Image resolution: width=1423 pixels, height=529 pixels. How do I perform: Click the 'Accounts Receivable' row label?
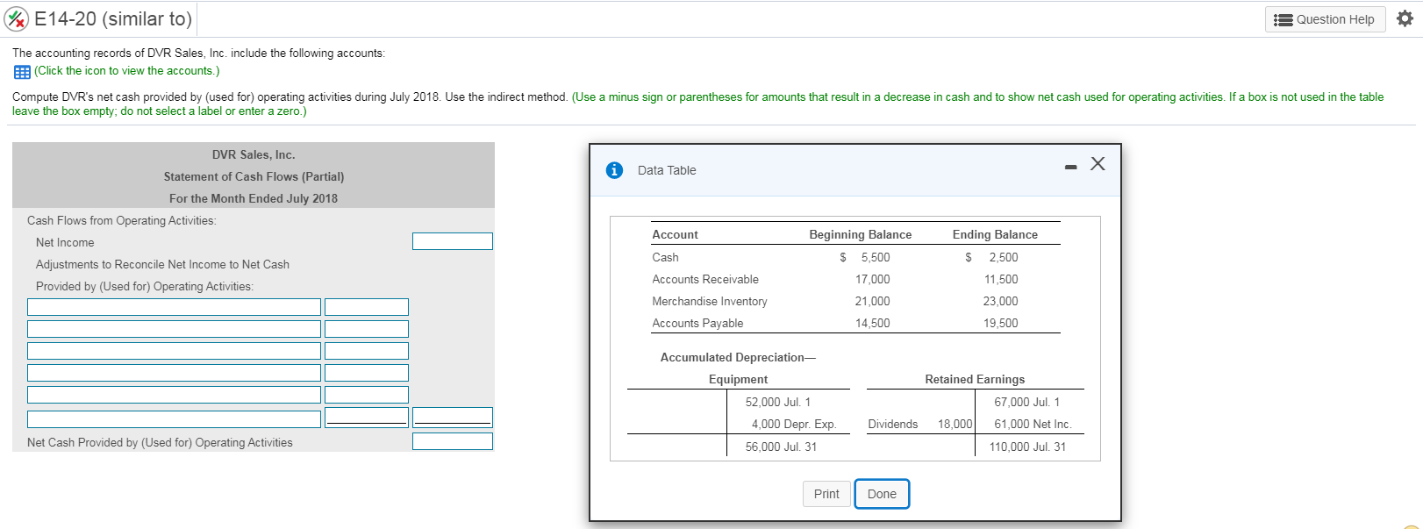pos(705,279)
